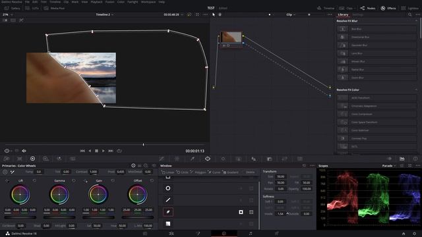Open the File menu
The image size is (422, 237).
(x=27, y=2)
